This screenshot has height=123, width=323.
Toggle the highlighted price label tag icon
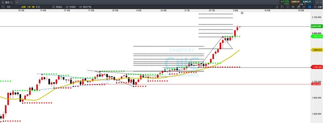coord(309,7)
